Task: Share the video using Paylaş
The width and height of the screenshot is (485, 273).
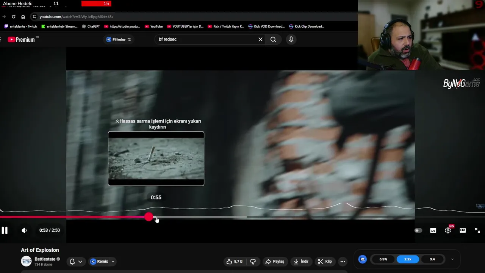Action: (x=275, y=262)
